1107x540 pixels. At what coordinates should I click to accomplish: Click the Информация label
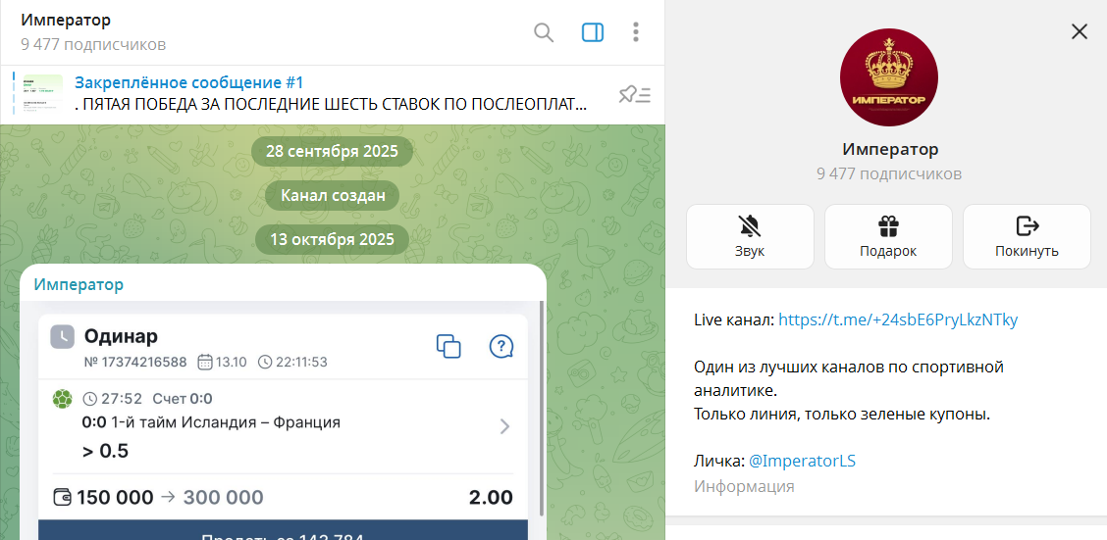point(744,486)
